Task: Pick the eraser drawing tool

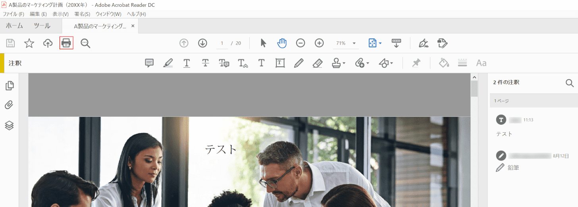Action: click(x=317, y=63)
